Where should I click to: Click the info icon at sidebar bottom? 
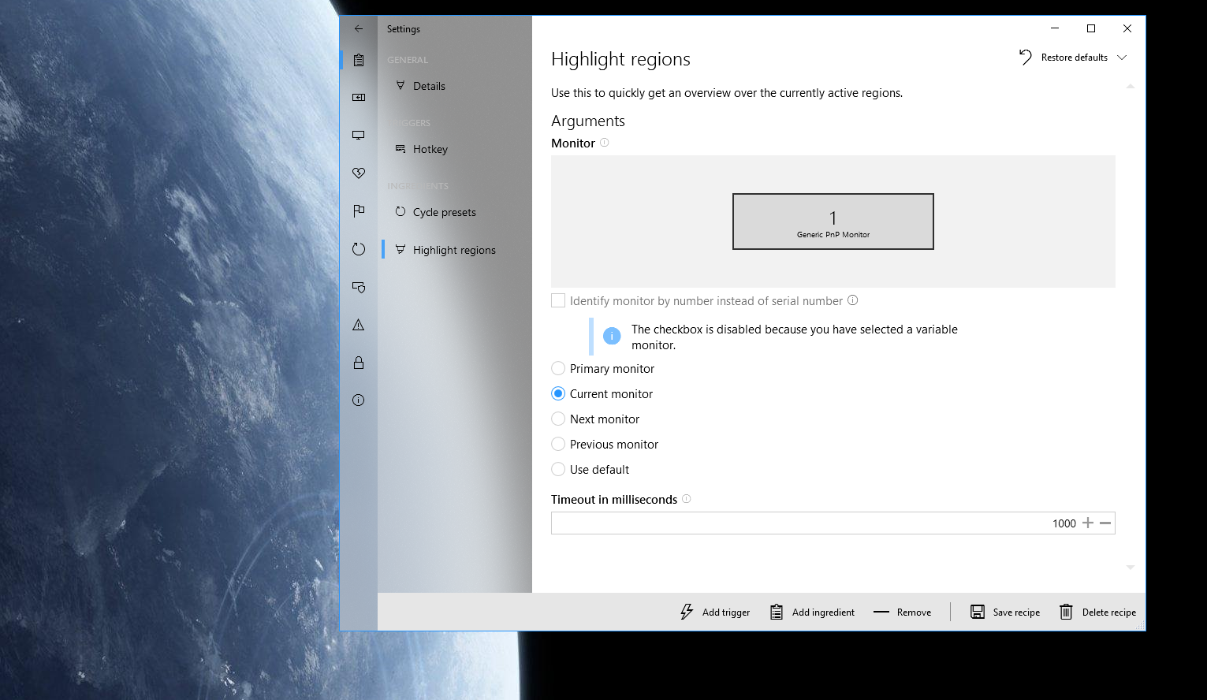coord(359,400)
